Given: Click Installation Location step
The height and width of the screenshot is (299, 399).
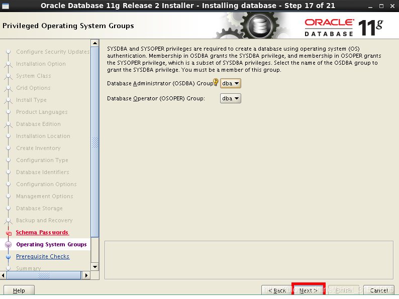Looking at the screenshot, I should [x=43, y=136].
